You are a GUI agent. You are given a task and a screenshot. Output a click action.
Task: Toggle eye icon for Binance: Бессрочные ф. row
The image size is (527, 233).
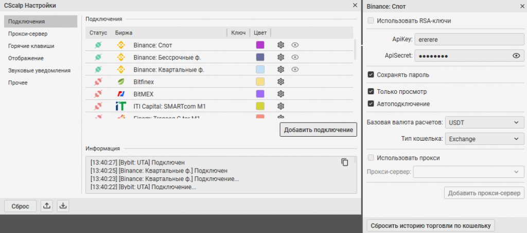[295, 57]
